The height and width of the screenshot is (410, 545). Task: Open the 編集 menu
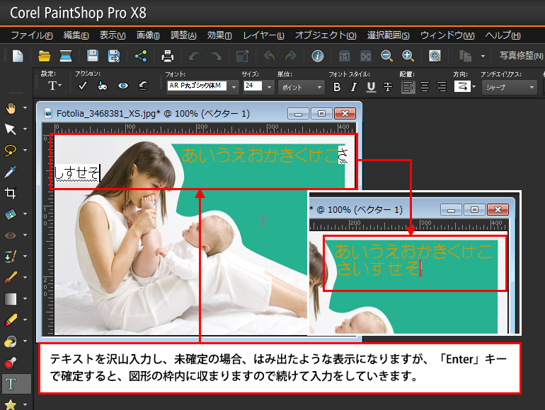(x=76, y=35)
